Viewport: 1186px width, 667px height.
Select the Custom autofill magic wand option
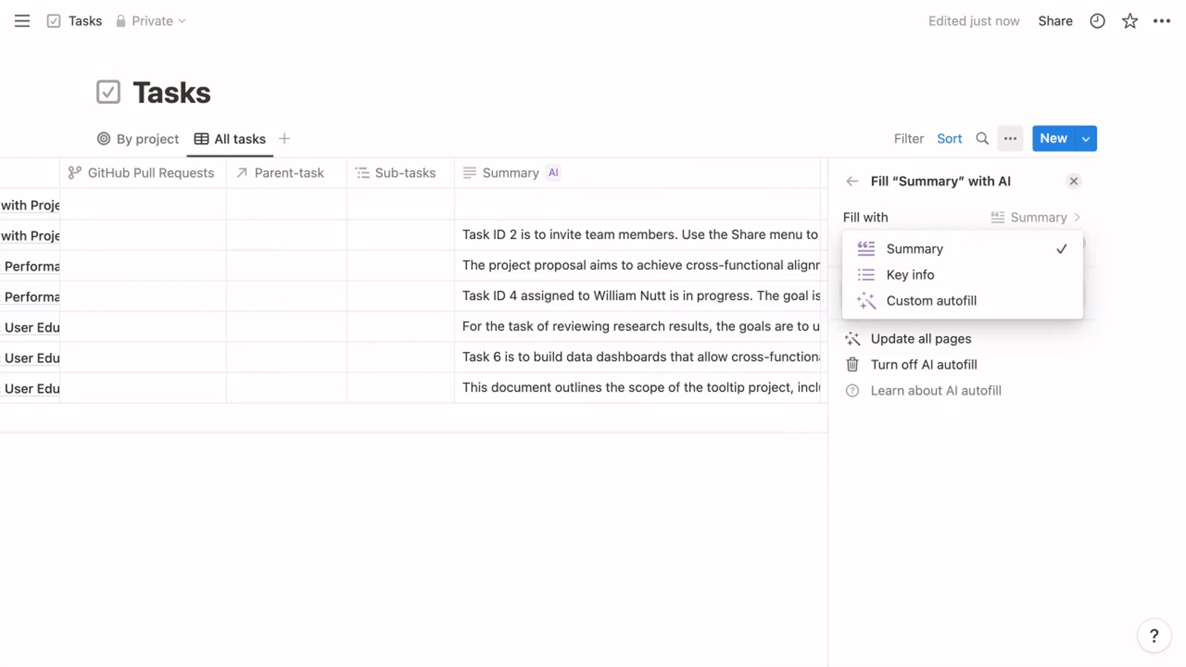click(x=931, y=301)
